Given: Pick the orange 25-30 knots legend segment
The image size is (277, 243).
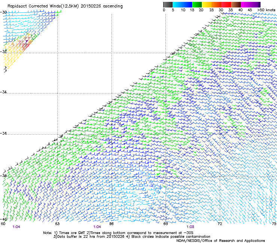Looking at the screenshot, I should point(216,4).
